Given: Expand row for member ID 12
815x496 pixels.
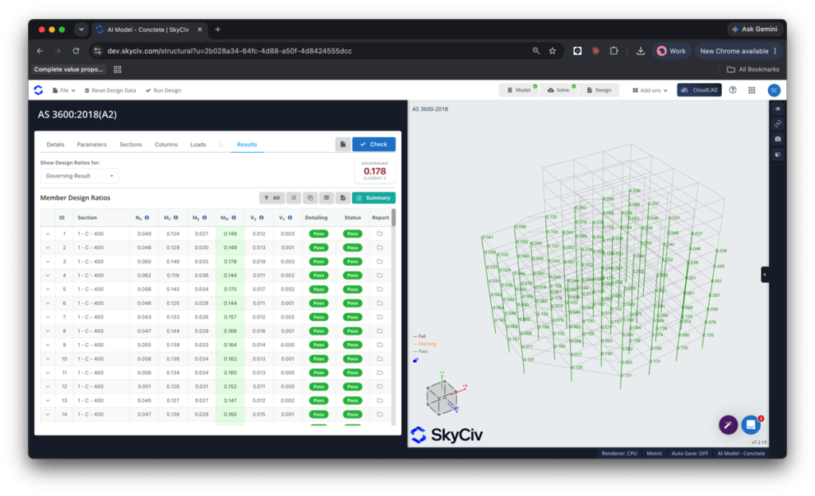Looking at the screenshot, I should point(48,386).
